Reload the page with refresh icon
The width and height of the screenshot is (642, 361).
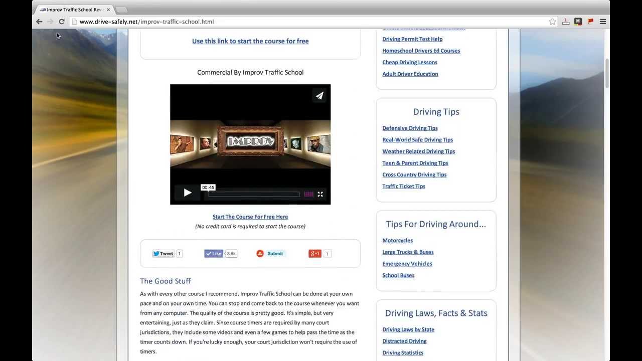(62, 22)
